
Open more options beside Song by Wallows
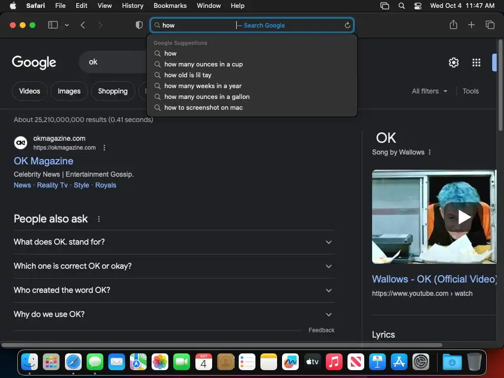[x=430, y=153]
